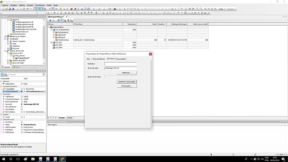
Task: Click the X delete icon in driver toolbar
Action: 53,20
